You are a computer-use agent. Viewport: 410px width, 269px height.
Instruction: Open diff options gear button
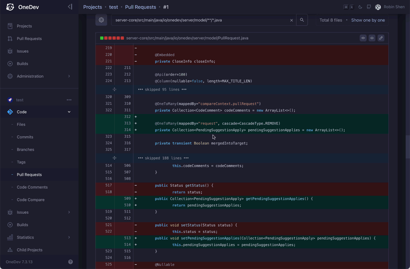(x=101, y=20)
